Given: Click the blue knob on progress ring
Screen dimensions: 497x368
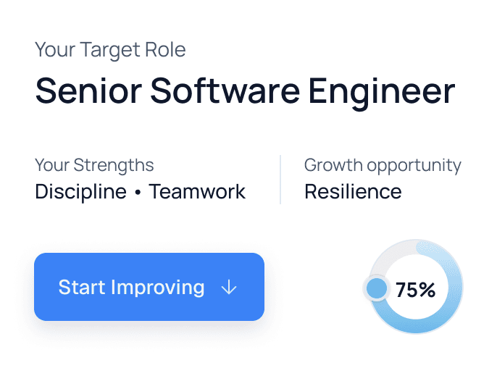Looking at the screenshot, I should pyautogui.click(x=377, y=288).
